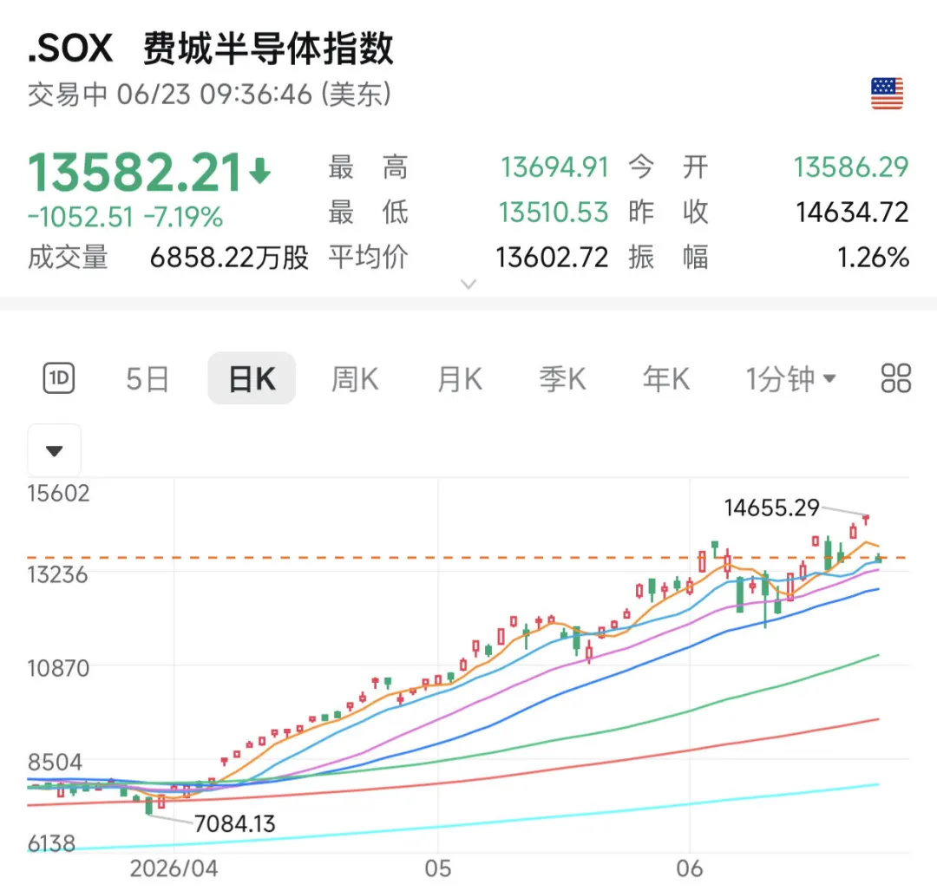The height and width of the screenshot is (891, 937).
Task: Tap the US flag market icon
Action: (887, 93)
